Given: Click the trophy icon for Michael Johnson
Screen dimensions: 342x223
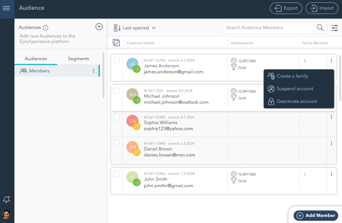Looking at the screenshot, I should tap(234, 98).
